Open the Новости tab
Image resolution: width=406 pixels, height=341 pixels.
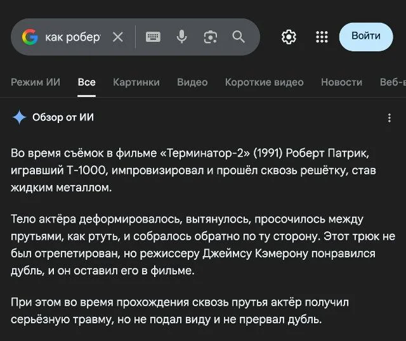[x=341, y=82]
